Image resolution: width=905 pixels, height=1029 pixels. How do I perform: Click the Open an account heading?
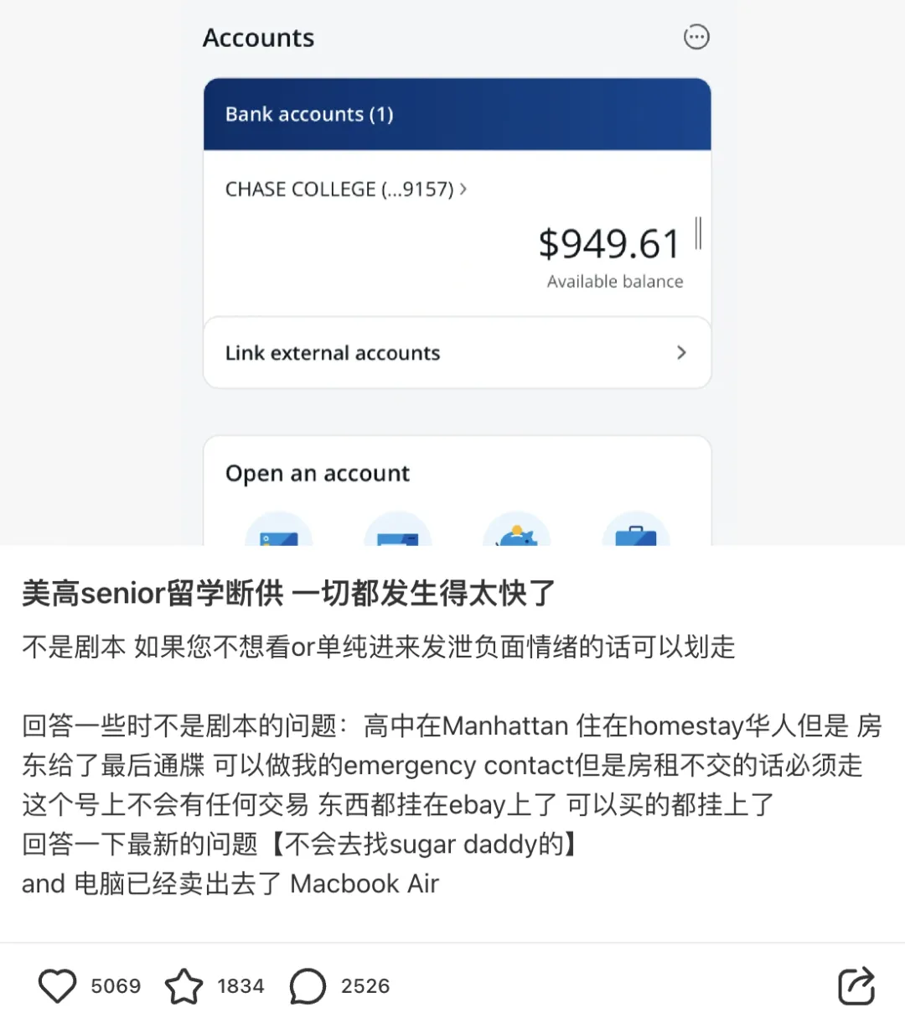318,474
